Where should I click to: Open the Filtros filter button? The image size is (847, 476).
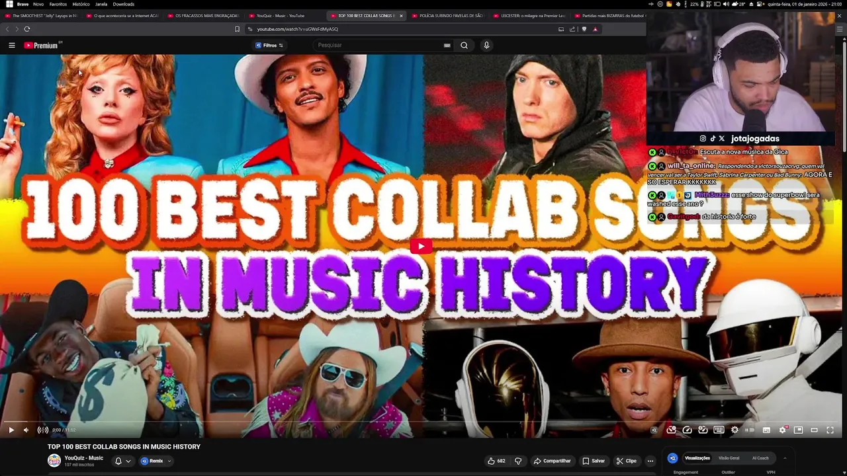[269, 45]
